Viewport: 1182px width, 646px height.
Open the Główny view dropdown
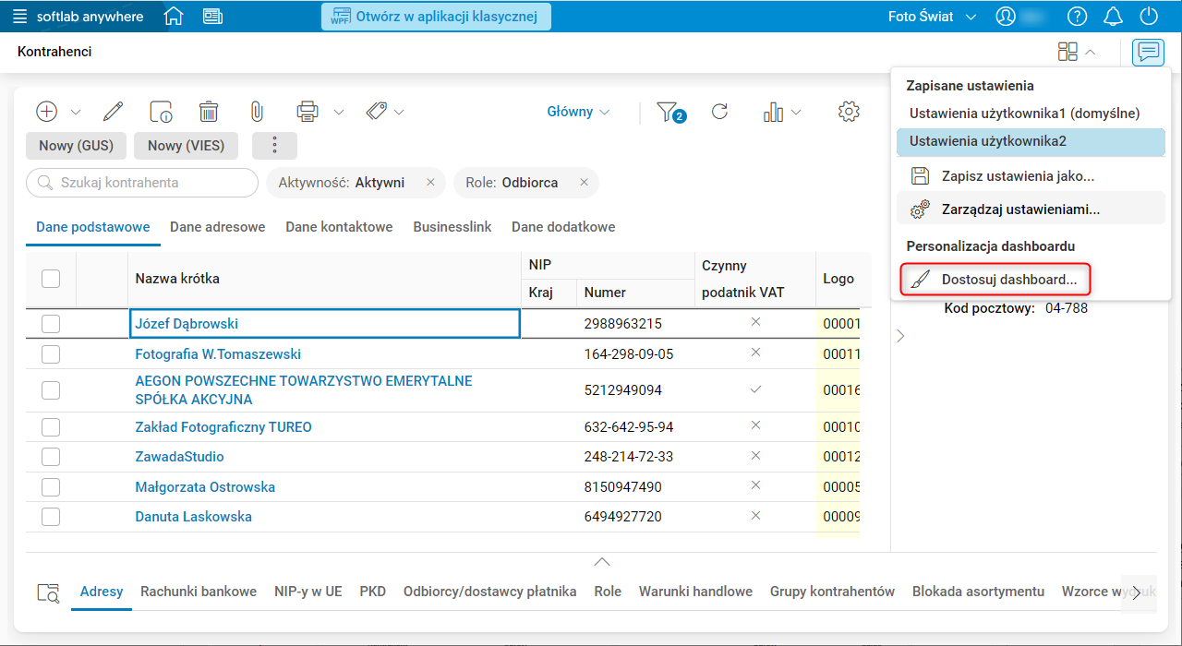(x=578, y=112)
